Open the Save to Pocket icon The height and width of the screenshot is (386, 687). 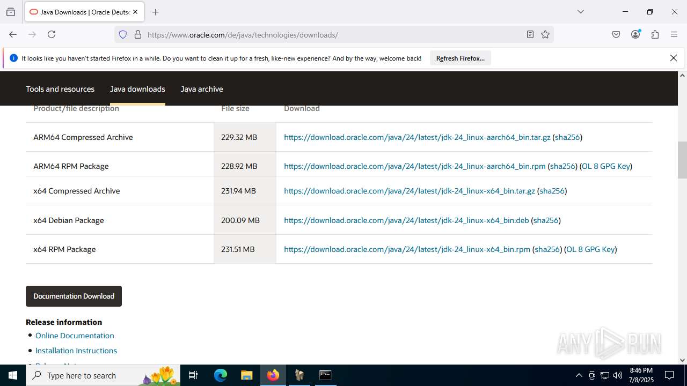tap(616, 34)
